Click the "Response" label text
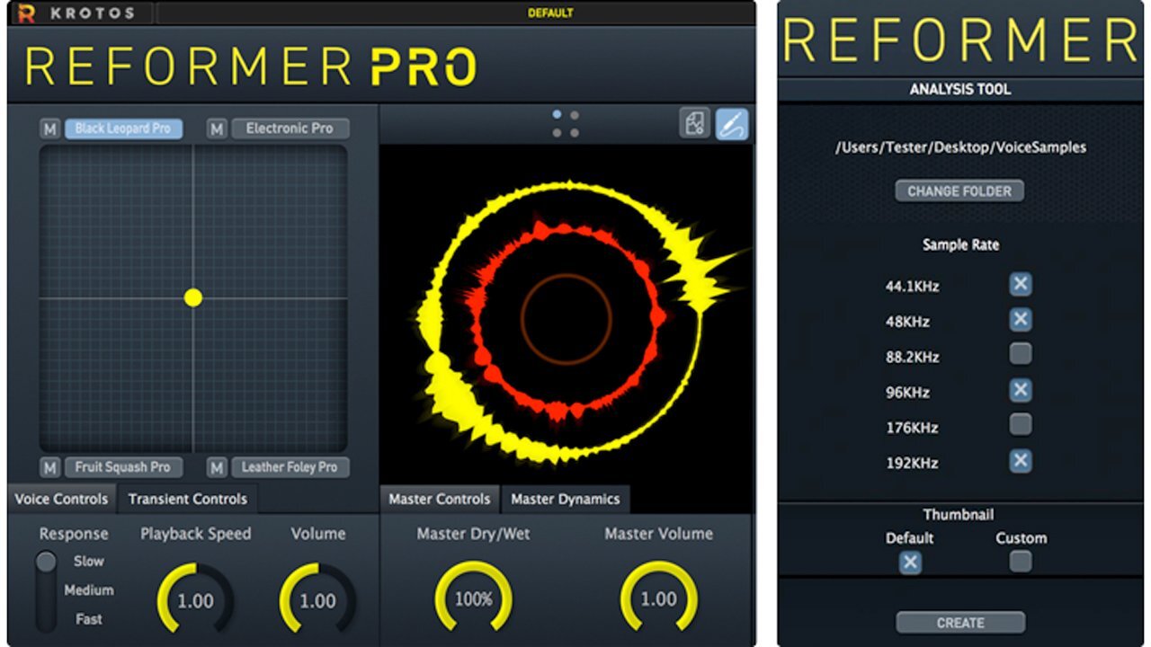This screenshot has width=1151, height=647. (74, 534)
